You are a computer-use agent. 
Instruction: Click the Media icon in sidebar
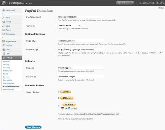tap(4, 22)
